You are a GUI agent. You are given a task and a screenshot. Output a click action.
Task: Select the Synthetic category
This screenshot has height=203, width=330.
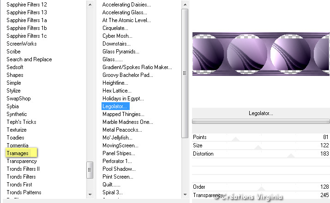17,114
